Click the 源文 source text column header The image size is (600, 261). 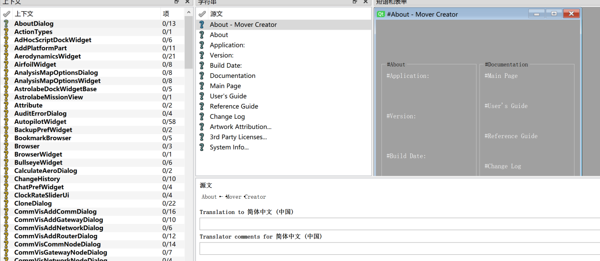pos(216,14)
